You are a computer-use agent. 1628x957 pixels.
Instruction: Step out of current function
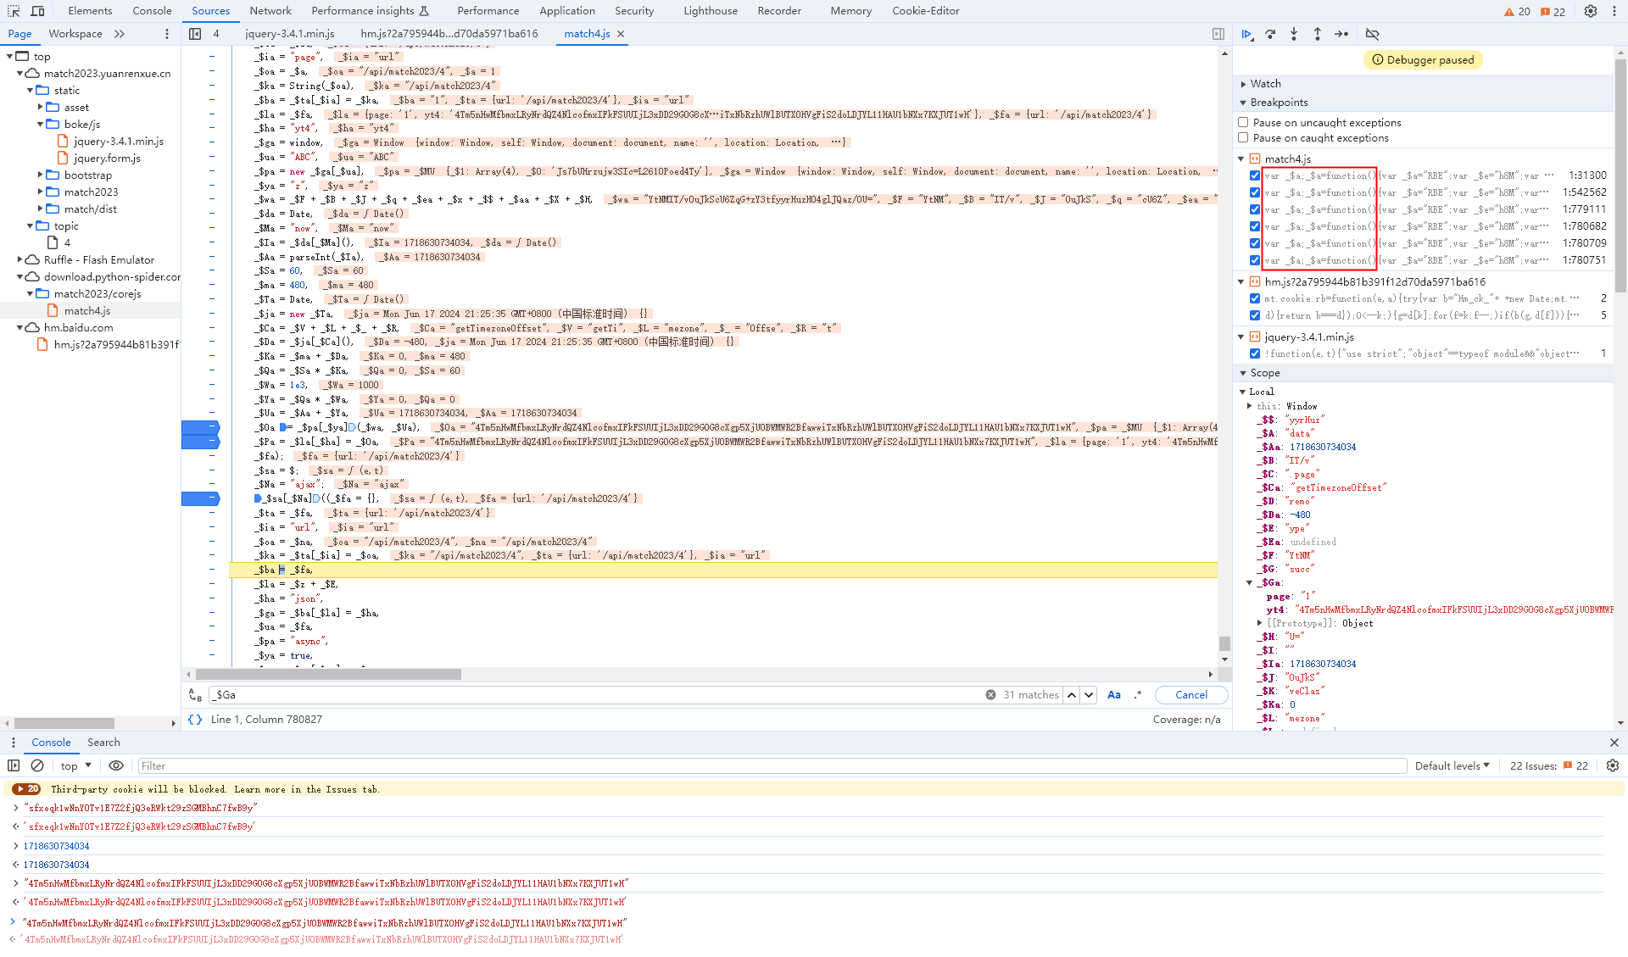pyautogui.click(x=1318, y=34)
